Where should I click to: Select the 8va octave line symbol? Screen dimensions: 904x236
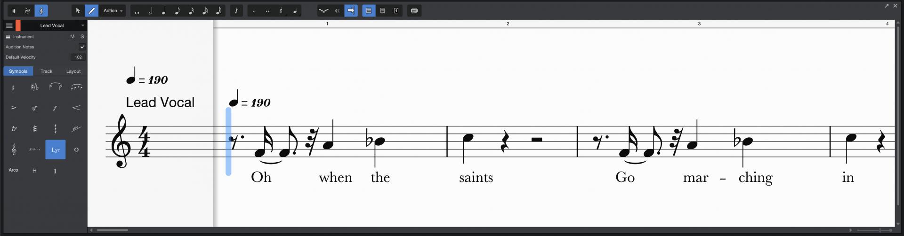[x=35, y=149]
